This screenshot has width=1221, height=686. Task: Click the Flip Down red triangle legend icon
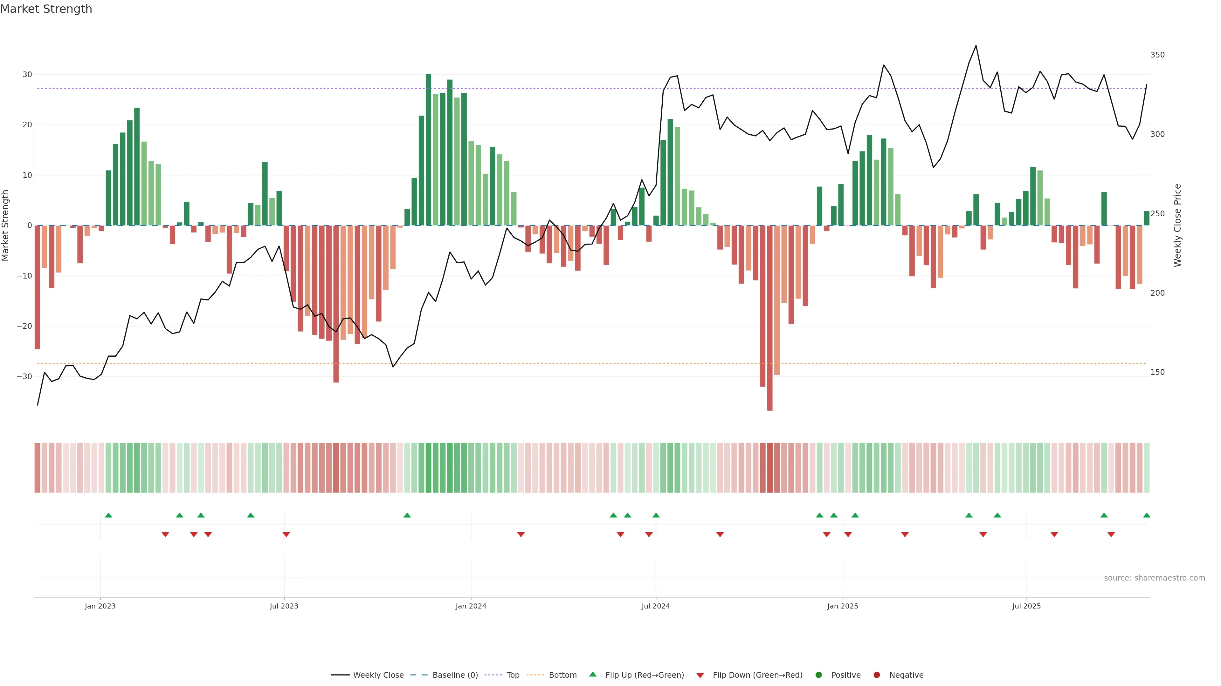click(700, 676)
